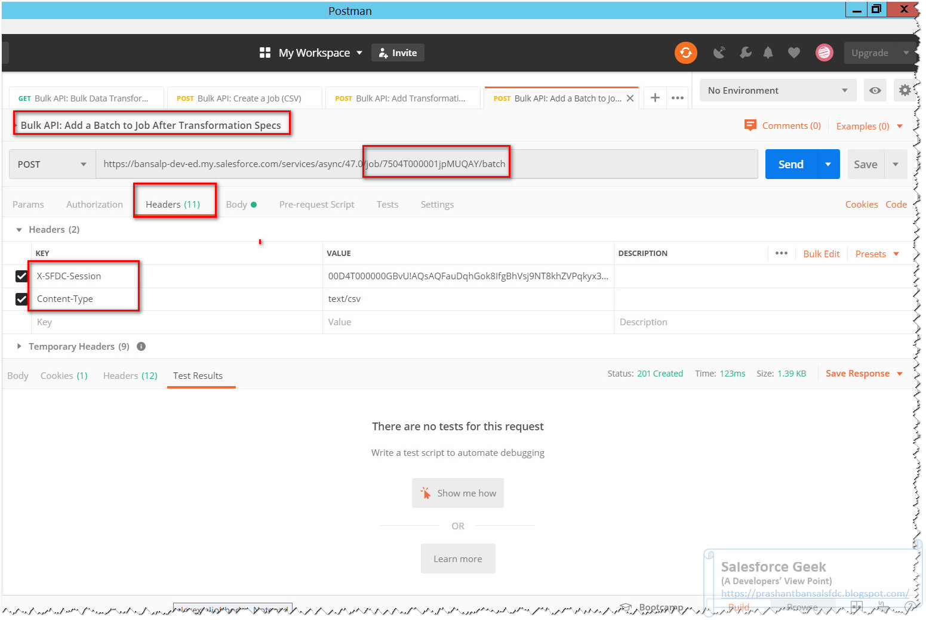Click the Show me how button
The width and height of the screenshot is (926, 620).
tap(458, 493)
